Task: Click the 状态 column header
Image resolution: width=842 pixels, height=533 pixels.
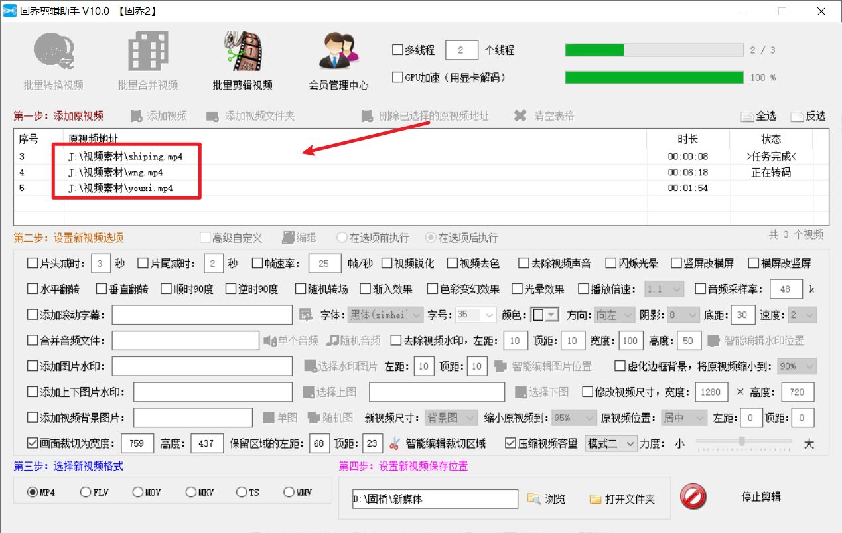Action: tap(771, 139)
